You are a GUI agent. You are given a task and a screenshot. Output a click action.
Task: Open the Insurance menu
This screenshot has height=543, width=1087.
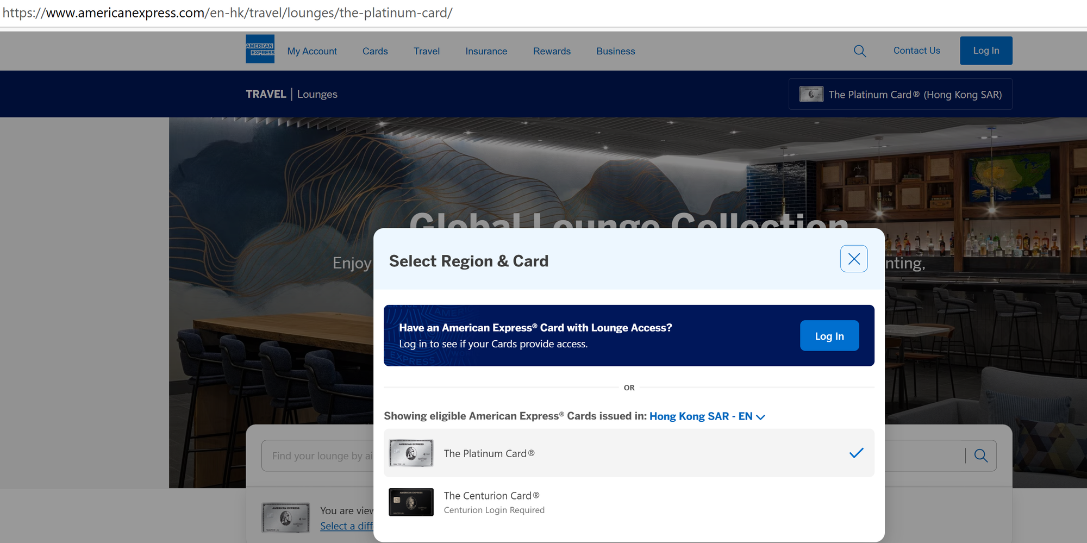tap(486, 51)
